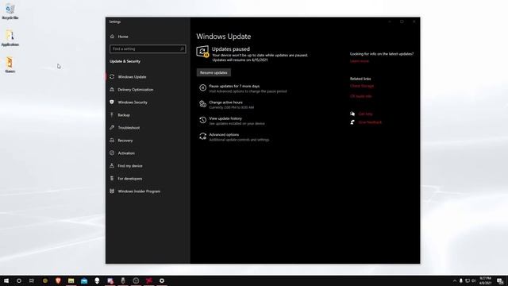Open Change active hours
508x286 pixels.
(x=225, y=102)
